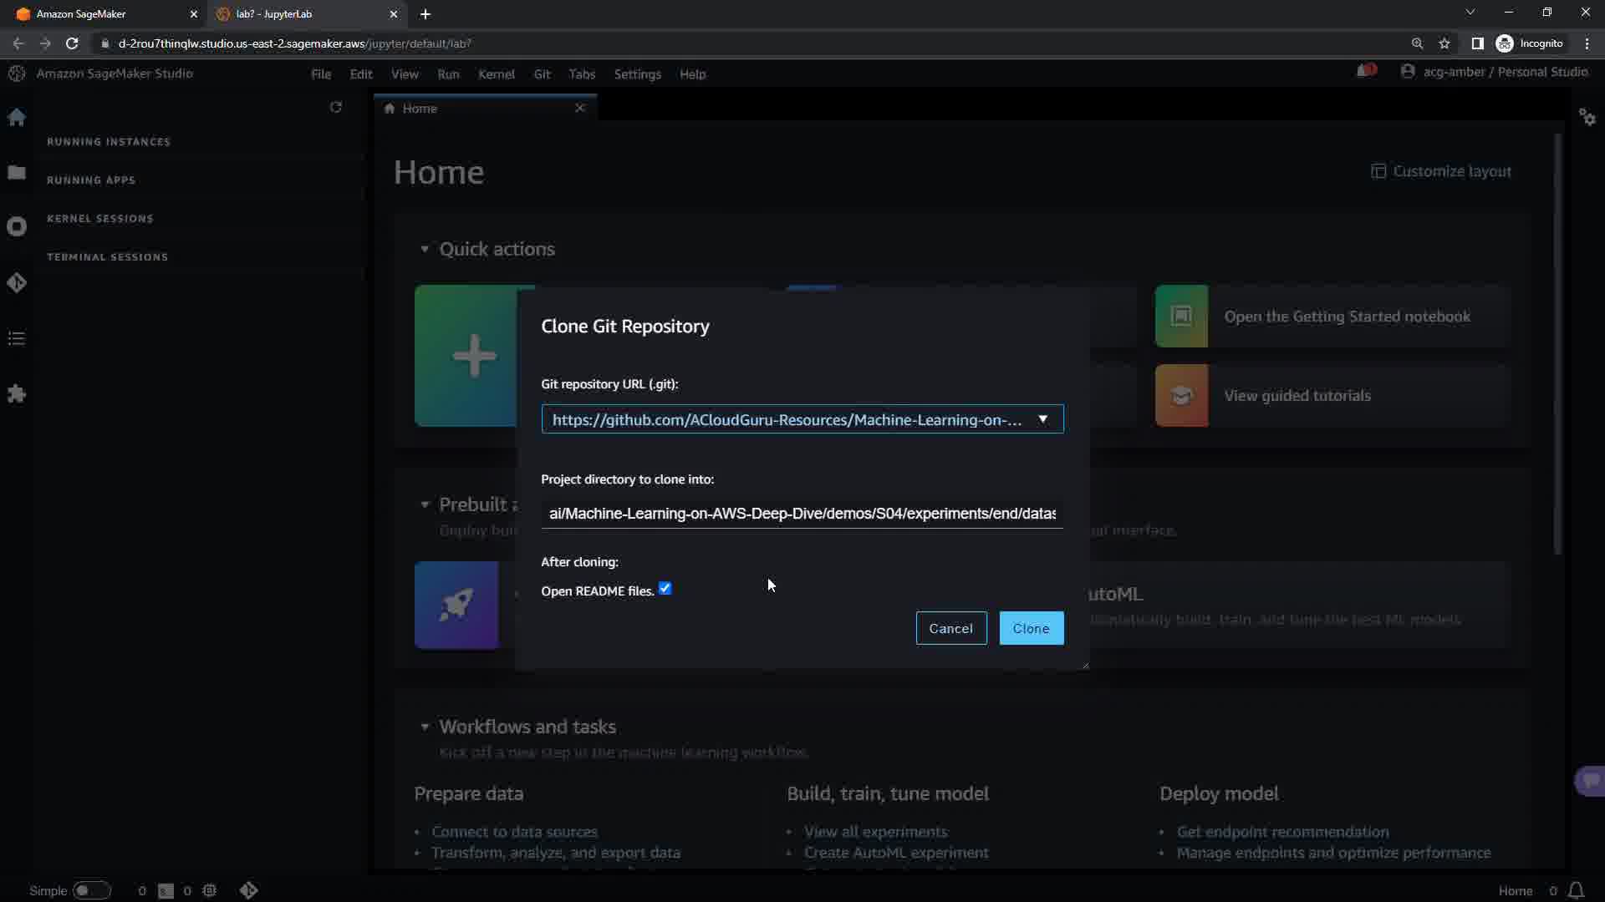Click the Home page vertical scrollbar
Image resolution: width=1605 pixels, height=902 pixels.
[1557, 342]
